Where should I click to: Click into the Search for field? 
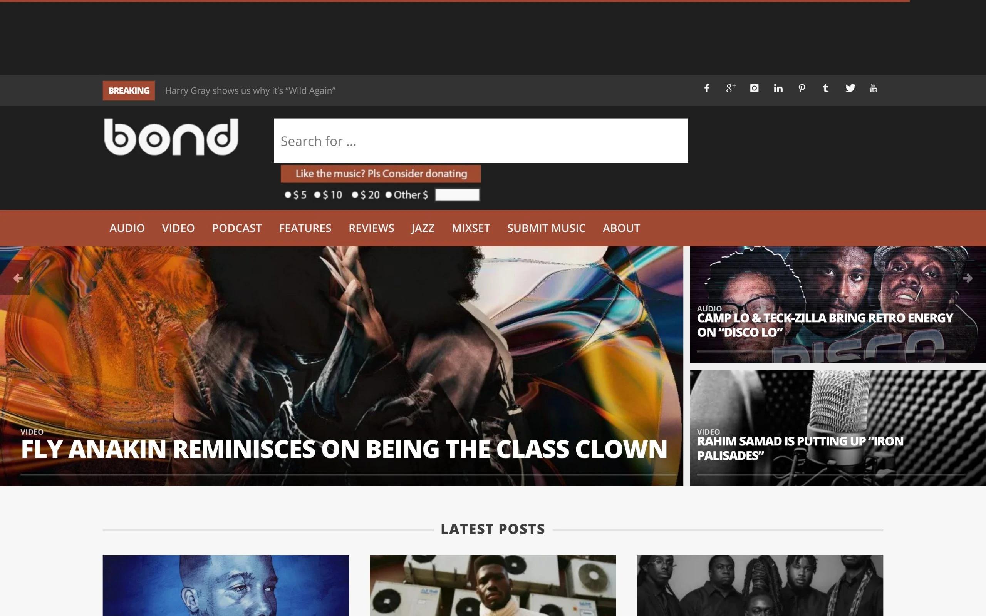pyautogui.click(x=481, y=141)
